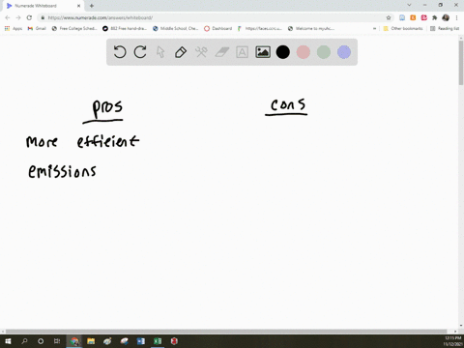This screenshot has width=464, height=348.
Task: Bookmark this page with star icon
Action: pyautogui.click(x=389, y=17)
